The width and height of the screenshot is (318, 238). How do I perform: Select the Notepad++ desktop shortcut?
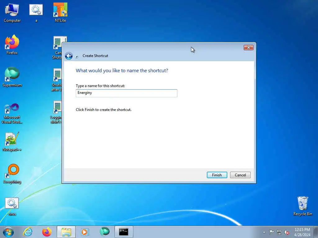point(12,142)
